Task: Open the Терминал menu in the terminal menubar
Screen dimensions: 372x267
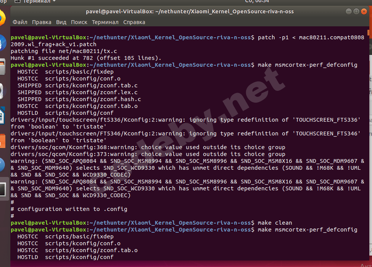Action: pos(105,22)
